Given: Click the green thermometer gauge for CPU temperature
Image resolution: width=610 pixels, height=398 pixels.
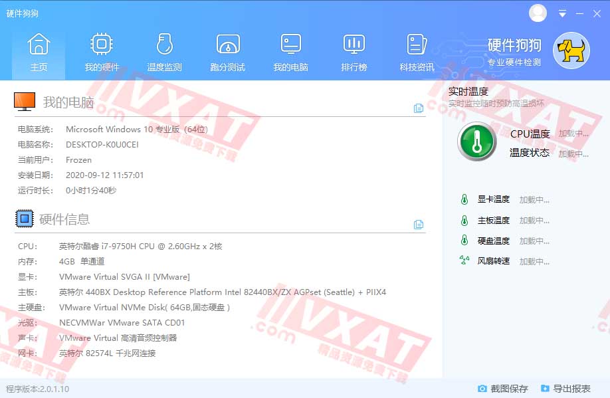Looking at the screenshot, I should pyautogui.click(x=476, y=142).
